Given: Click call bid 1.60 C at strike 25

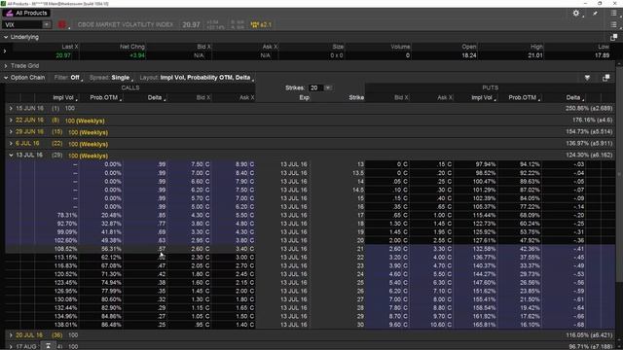Looking at the screenshot, I should pyautogui.click(x=200, y=283).
